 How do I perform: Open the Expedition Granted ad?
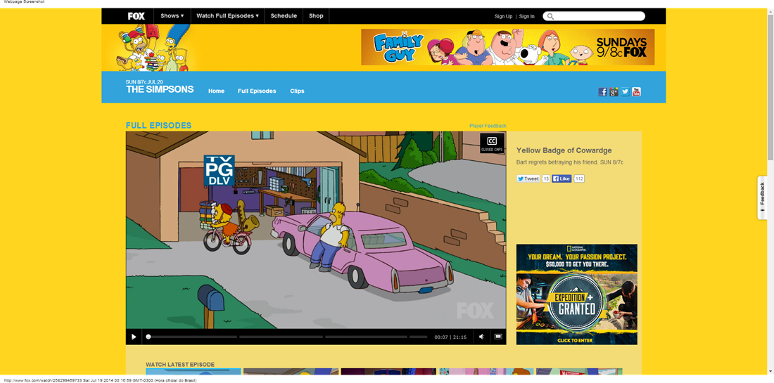point(576,294)
